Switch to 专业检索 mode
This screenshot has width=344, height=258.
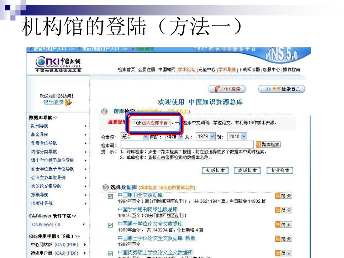pos(280,170)
